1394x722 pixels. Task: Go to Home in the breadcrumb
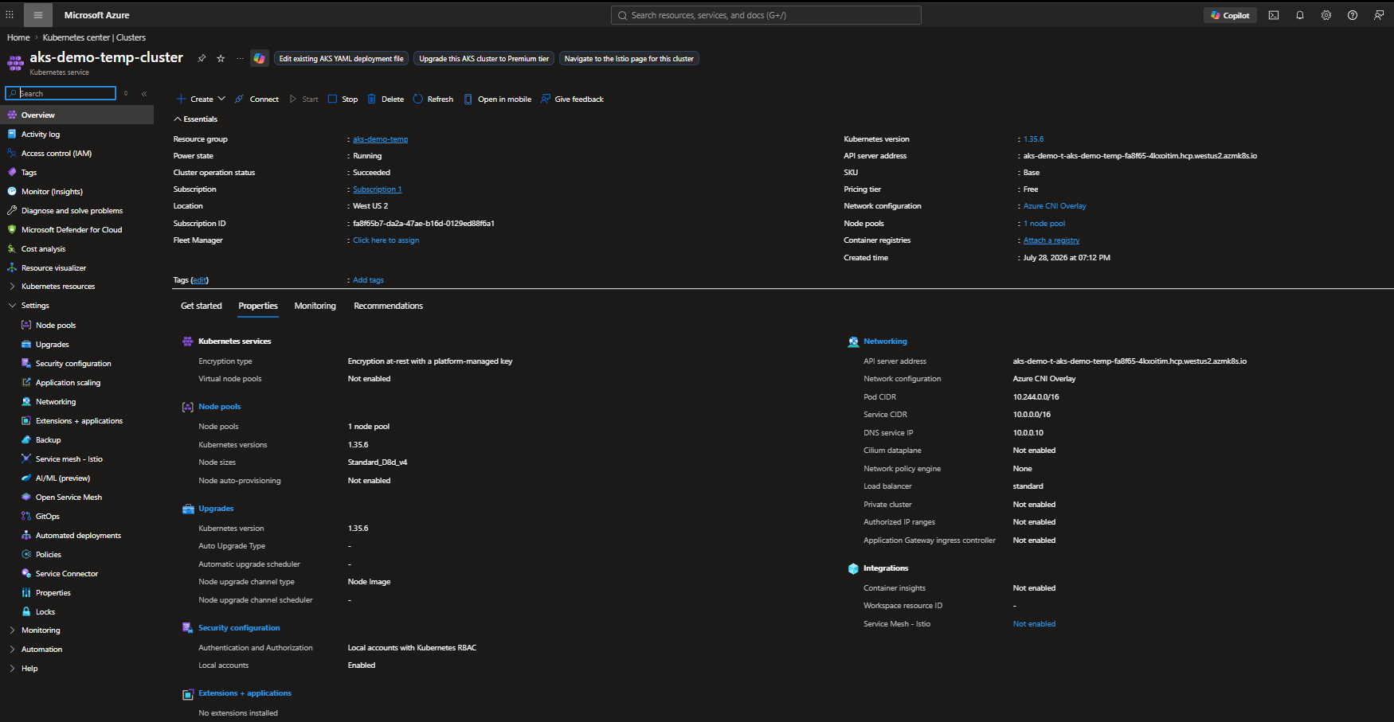click(x=18, y=37)
